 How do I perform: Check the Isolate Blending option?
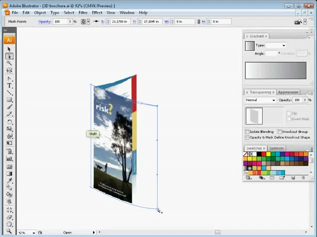pyautogui.click(x=247, y=131)
